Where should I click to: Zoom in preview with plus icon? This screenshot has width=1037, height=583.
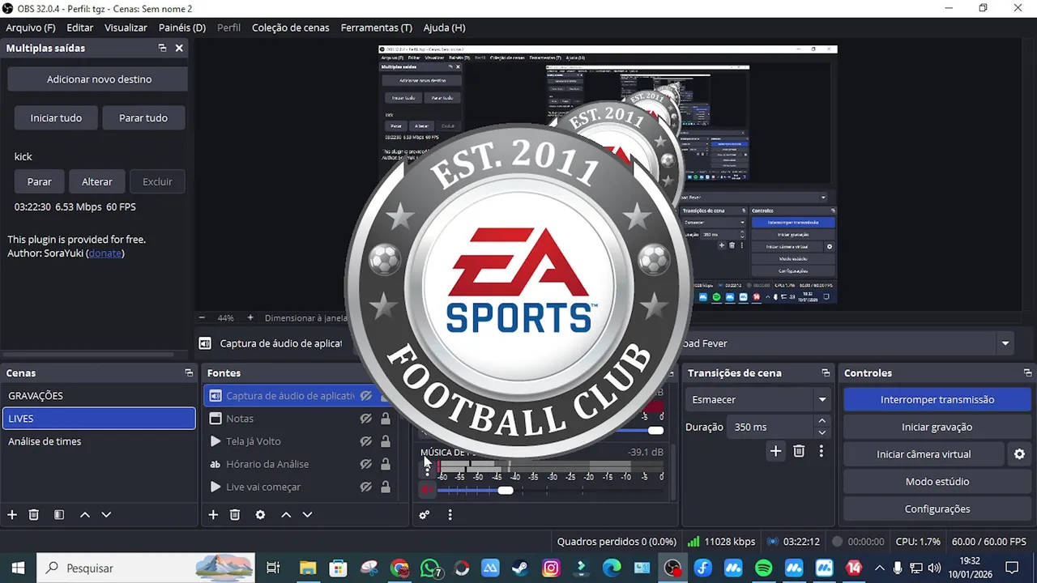pyautogui.click(x=250, y=318)
